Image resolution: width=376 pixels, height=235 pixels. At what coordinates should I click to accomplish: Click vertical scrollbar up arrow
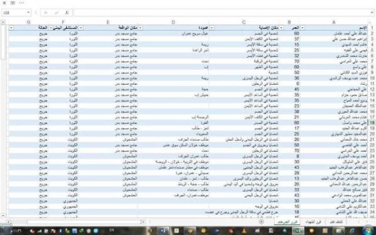[x=3, y=23]
